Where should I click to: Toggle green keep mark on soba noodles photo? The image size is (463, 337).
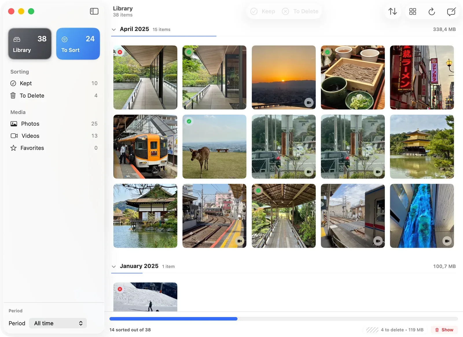point(327,52)
